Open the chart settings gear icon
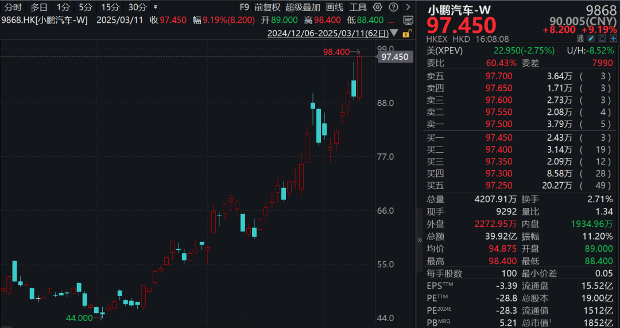The width and height of the screenshot is (620, 328). [377, 7]
